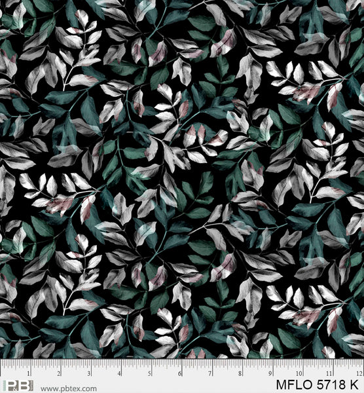The width and height of the screenshot is (364, 393).
Task: Click the number 4 on the ruler
Action: (119, 374)
